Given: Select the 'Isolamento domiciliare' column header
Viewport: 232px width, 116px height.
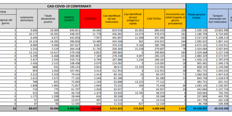Looking at the screenshot, I should (27, 19).
